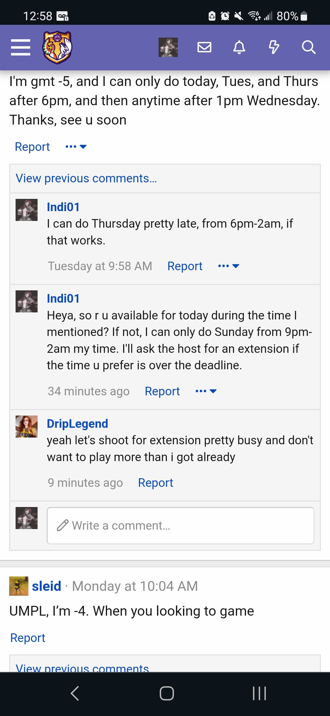Expand View previous comments in first thread
330x716 pixels.
pyautogui.click(x=86, y=178)
